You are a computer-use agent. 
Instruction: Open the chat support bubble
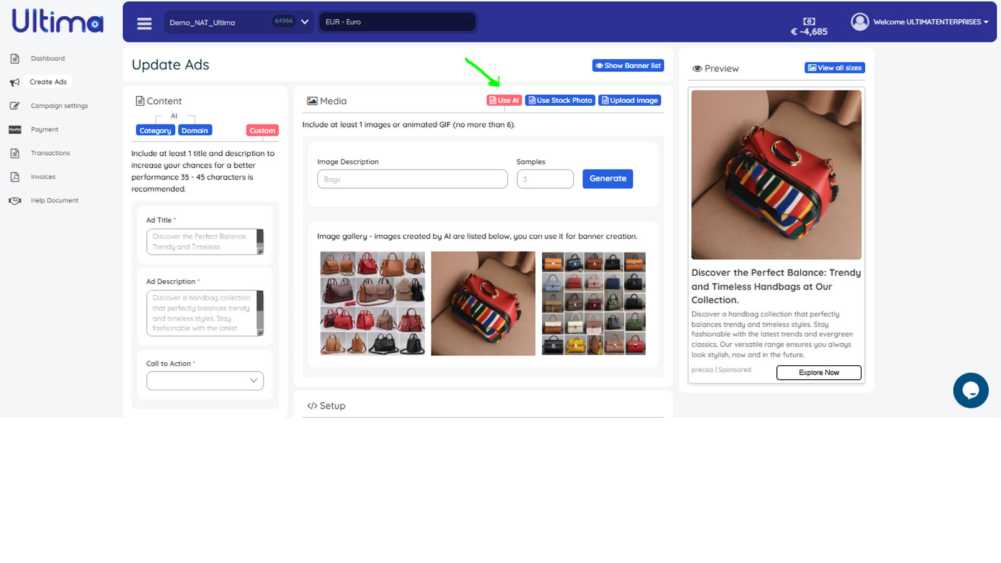click(971, 390)
